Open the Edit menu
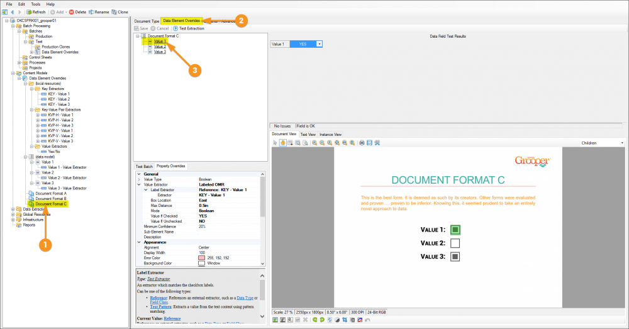This screenshot has height=329, width=629. coord(21,4)
